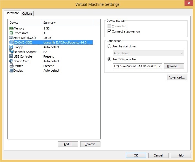Open the Advanced settings dialog
The image size is (195, 162).
[177, 77]
